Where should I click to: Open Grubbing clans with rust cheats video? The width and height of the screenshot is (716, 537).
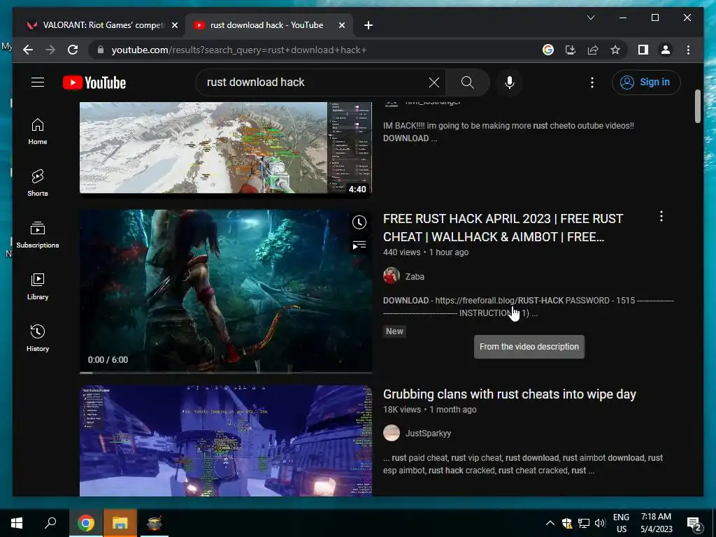click(x=510, y=394)
